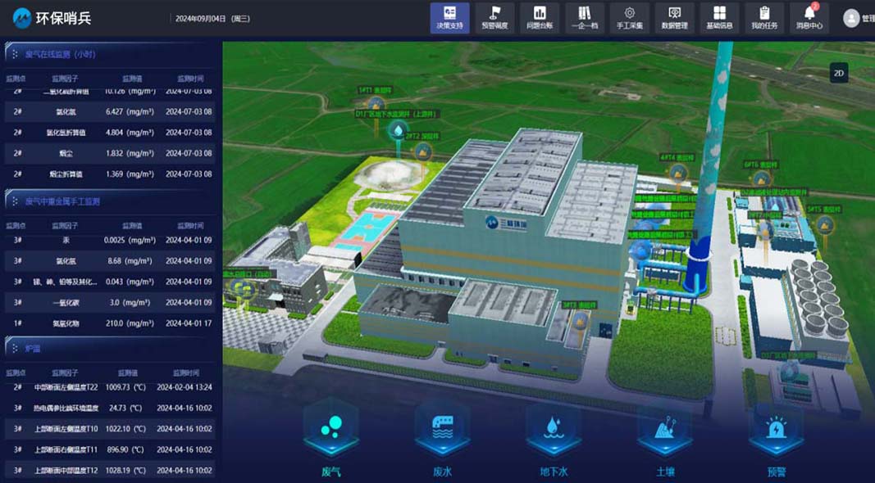
Task: Open 基础信息 grid icon
Action: coord(719,18)
